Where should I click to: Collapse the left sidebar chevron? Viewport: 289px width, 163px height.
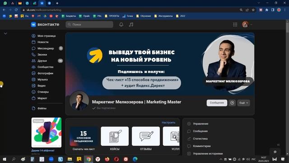tap(5, 34)
